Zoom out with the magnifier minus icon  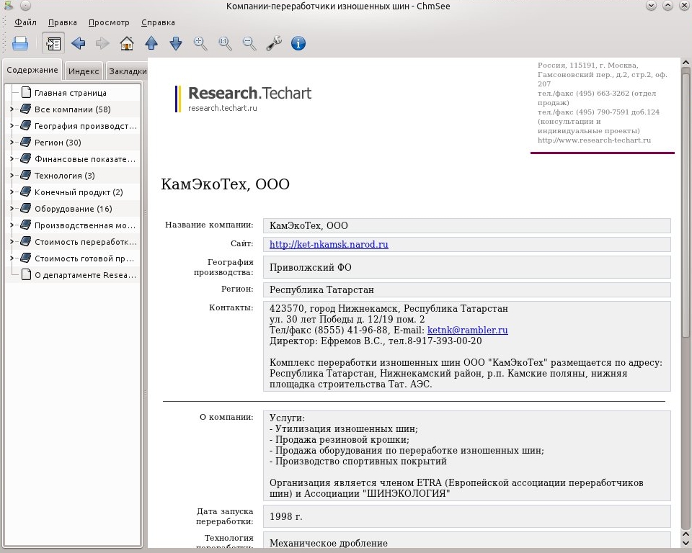pos(249,43)
